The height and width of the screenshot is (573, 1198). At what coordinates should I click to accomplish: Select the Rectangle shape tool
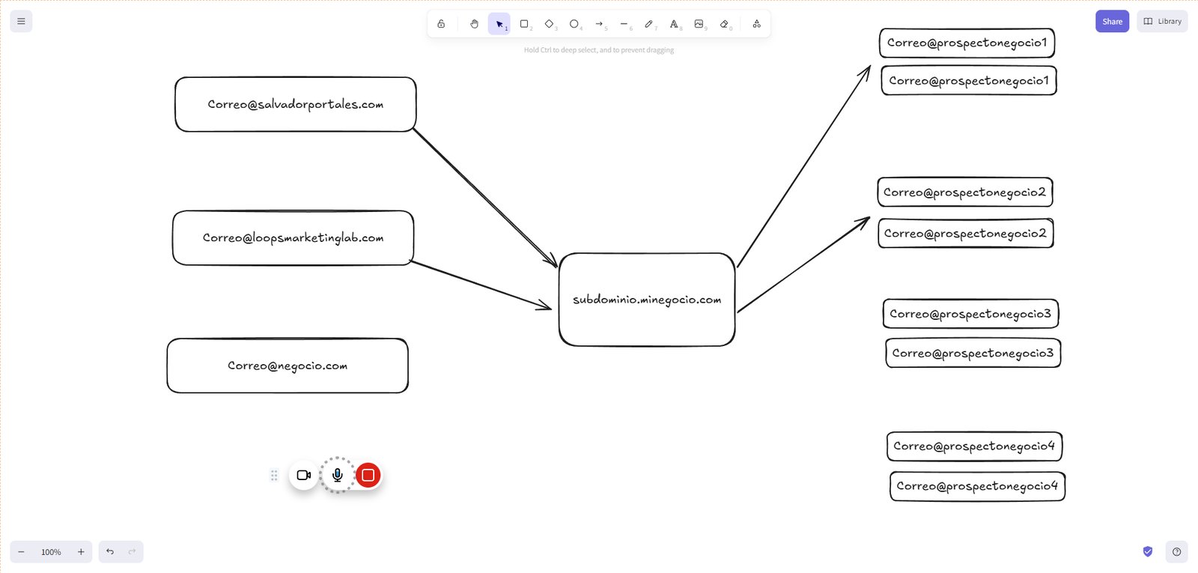524,24
